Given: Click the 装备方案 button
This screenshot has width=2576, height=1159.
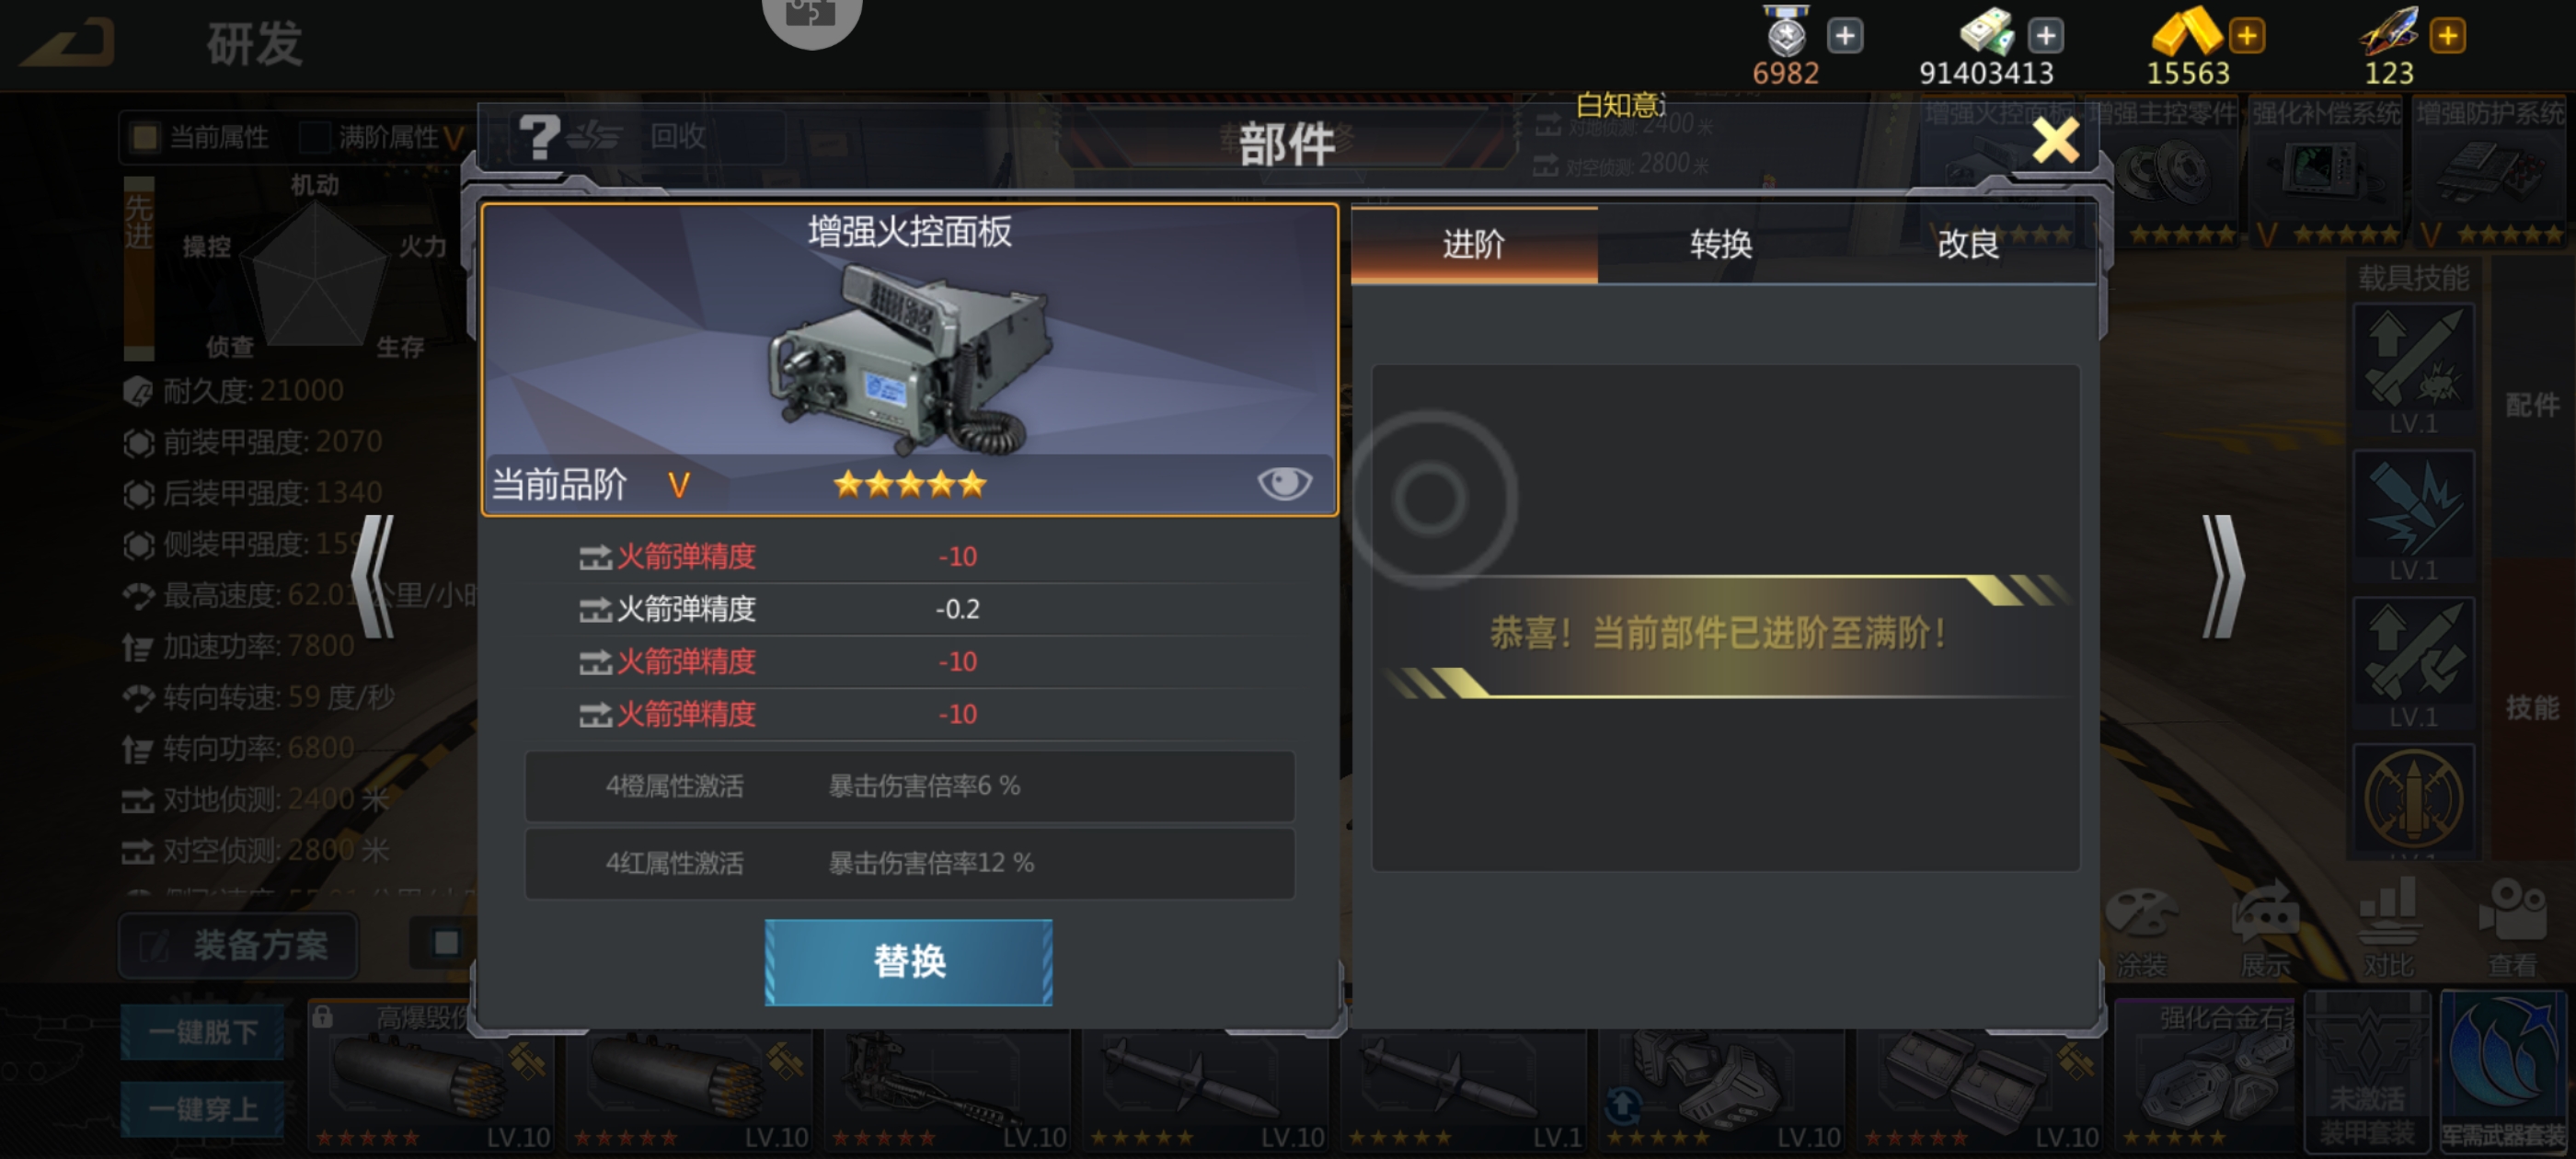Looking at the screenshot, I should tap(239, 945).
